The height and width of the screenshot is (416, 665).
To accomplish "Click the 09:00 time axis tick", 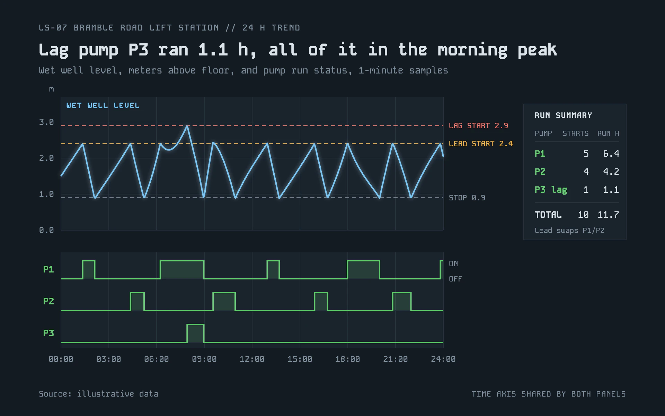I will 204,359.
